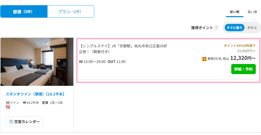Open スタジオツイン（禁煙）【18.2平米】 room link

35,94
